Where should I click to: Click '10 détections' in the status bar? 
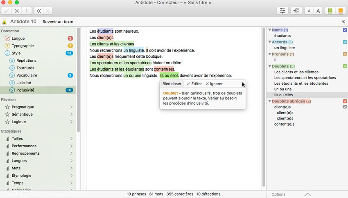click(x=208, y=194)
